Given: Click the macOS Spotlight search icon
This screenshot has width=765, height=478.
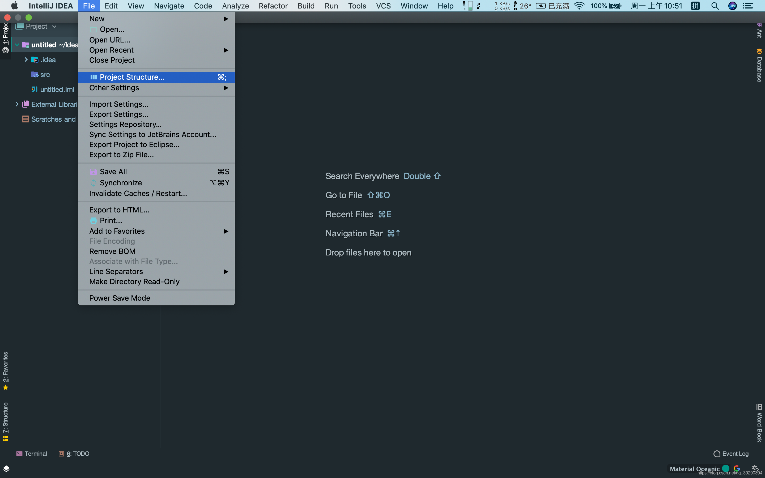Looking at the screenshot, I should [x=715, y=6].
